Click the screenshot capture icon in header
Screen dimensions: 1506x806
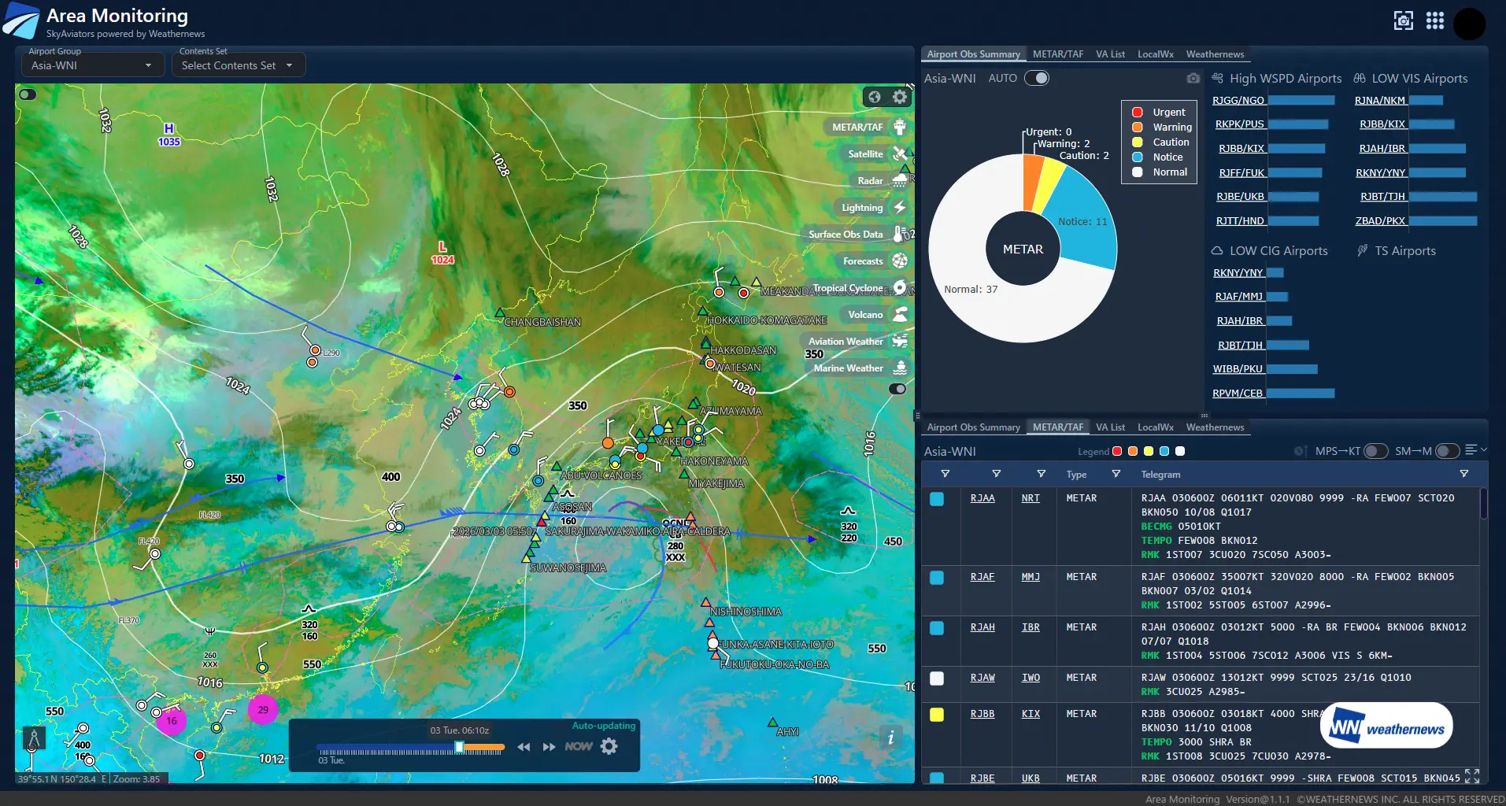click(x=1403, y=20)
